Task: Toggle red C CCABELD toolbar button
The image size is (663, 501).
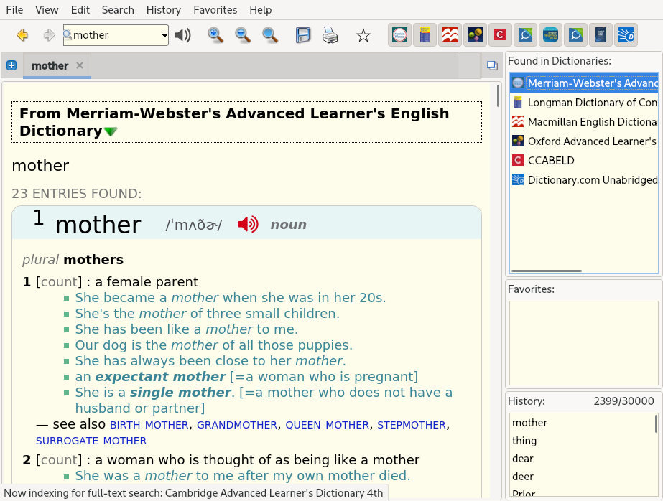Action: coord(500,35)
